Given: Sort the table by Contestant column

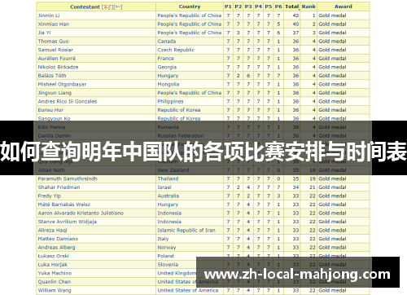Looking at the screenshot, I should click(x=85, y=7).
